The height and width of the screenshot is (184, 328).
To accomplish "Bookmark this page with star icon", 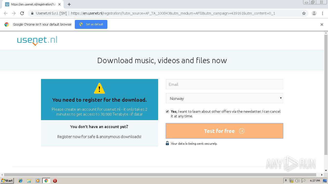I will click(x=304, y=13).
